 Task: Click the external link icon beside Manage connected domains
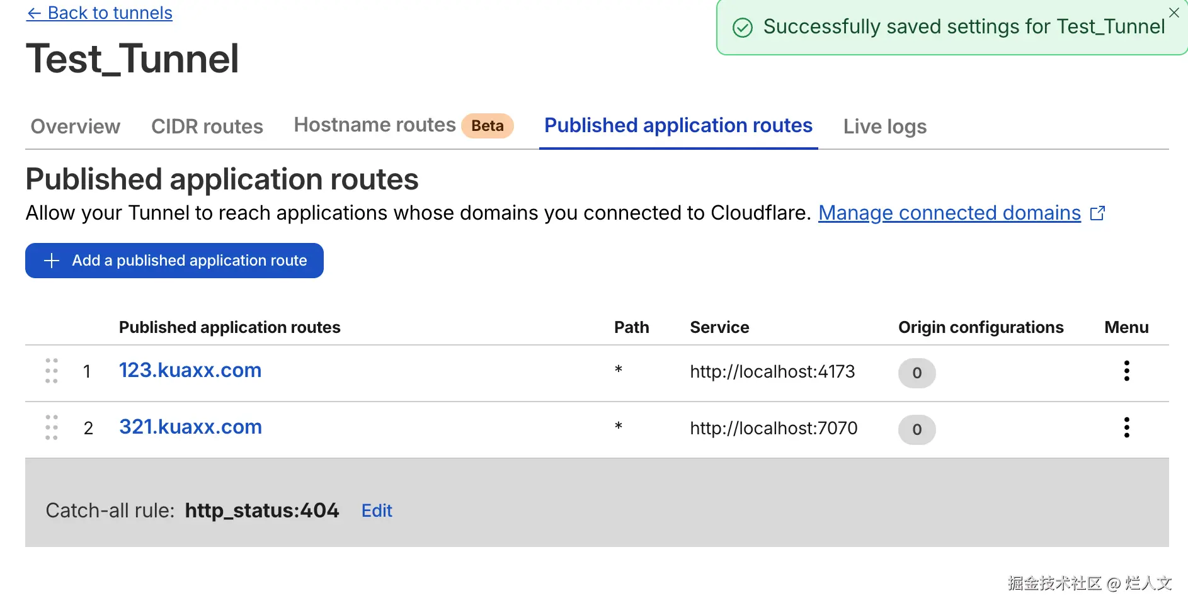(1097, 213)
